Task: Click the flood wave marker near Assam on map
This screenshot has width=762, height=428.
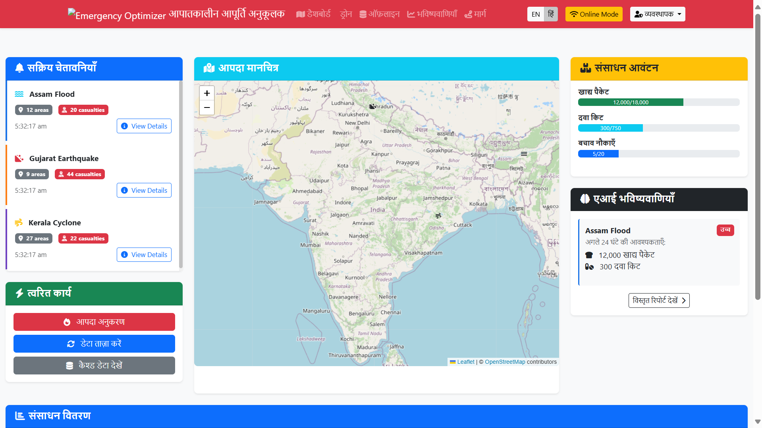Action: tap(524, 154)
